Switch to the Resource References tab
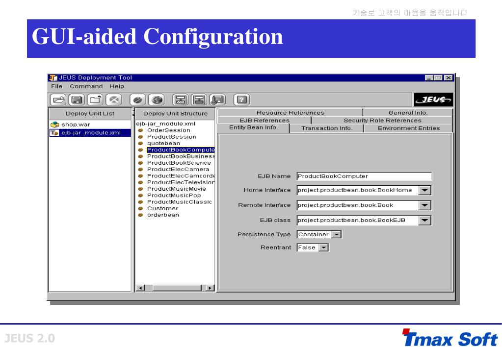 point(290,113)
